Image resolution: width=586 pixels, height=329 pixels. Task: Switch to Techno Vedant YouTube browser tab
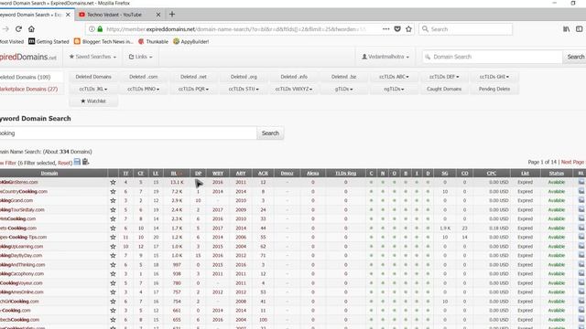[x=114, y=15]
